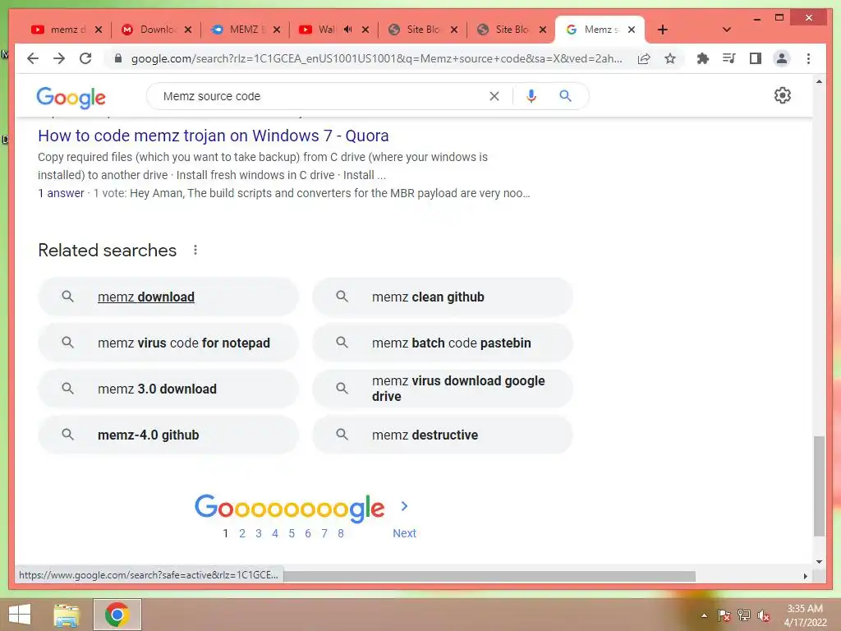
Task: Open Google quick settings gear
Action: point(783,95)
